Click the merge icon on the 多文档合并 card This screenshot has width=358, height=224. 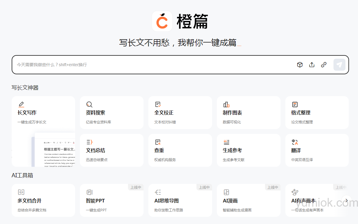pyautogui.click(x=21, y=192)
